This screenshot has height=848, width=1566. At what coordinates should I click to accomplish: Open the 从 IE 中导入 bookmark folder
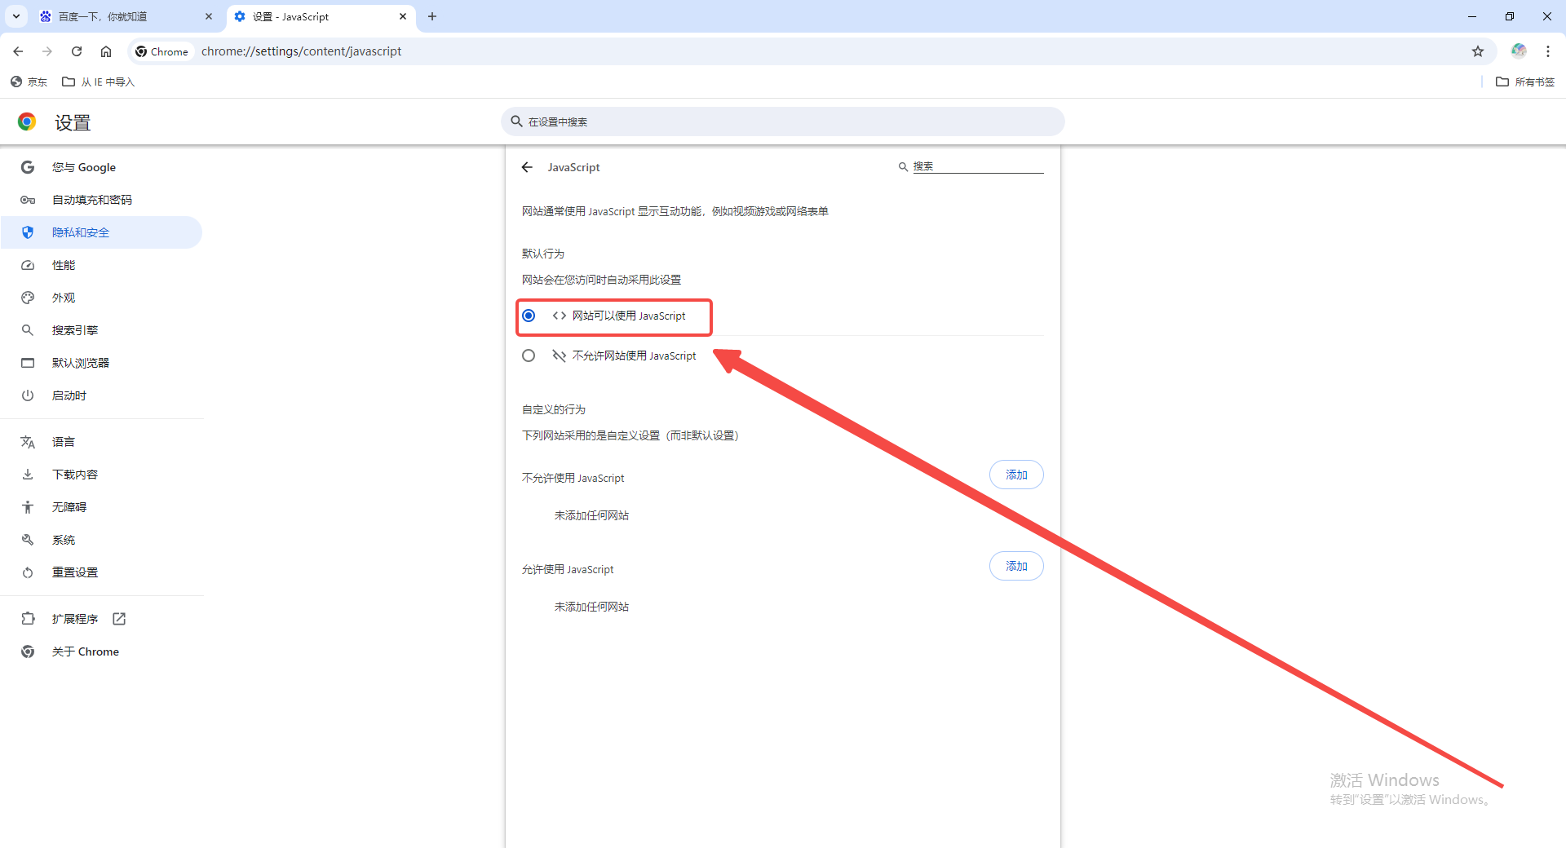(x=98, y=82)
